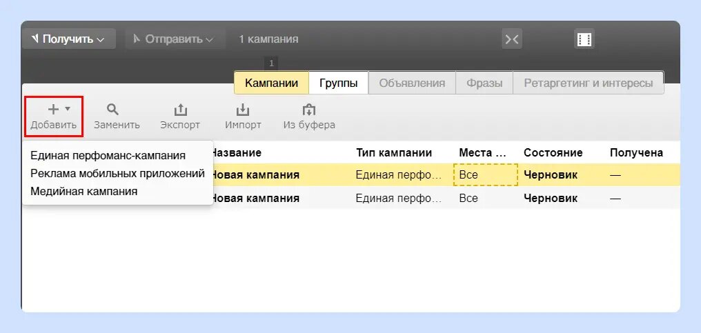Click Единая перфо… type in highlighted row
701x333 pixels.
coord(398,174)
